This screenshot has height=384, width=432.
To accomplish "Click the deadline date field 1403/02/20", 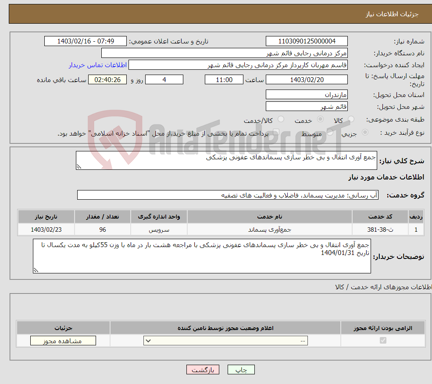I will [307, 80].
